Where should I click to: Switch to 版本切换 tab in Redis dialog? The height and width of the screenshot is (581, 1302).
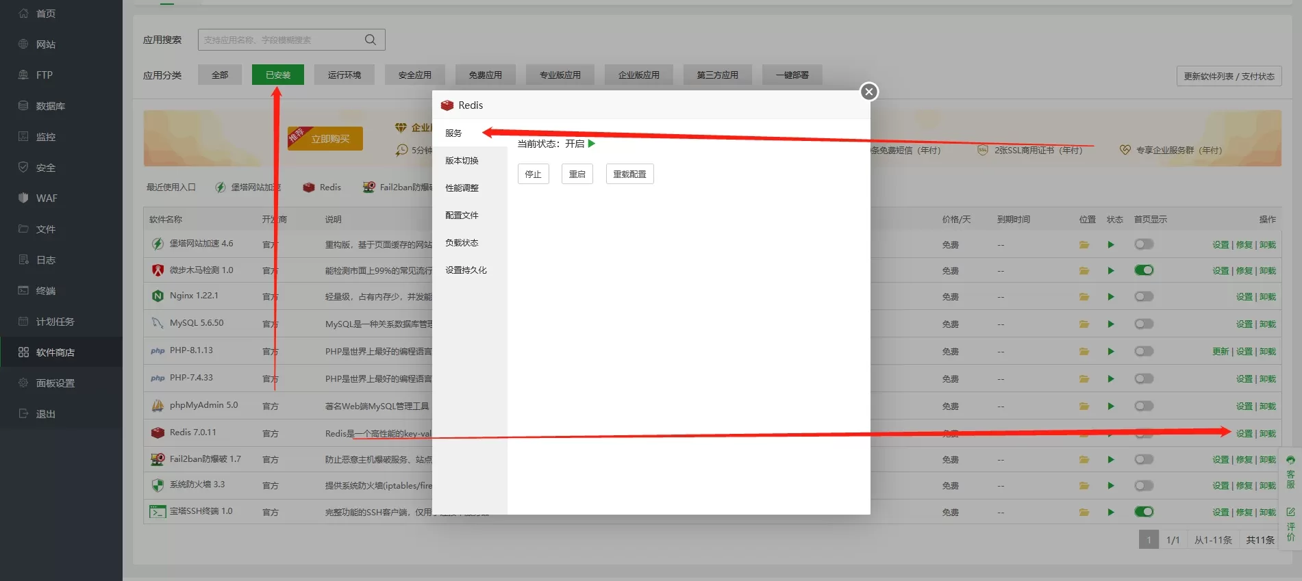(x=462, y=161)
